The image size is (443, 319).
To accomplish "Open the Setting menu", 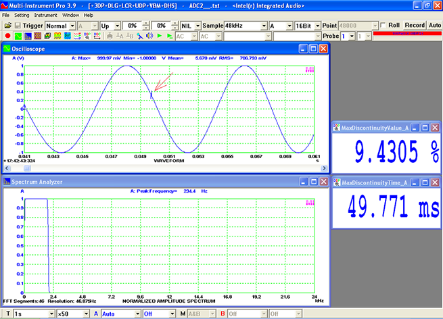I will pos(22,14).
